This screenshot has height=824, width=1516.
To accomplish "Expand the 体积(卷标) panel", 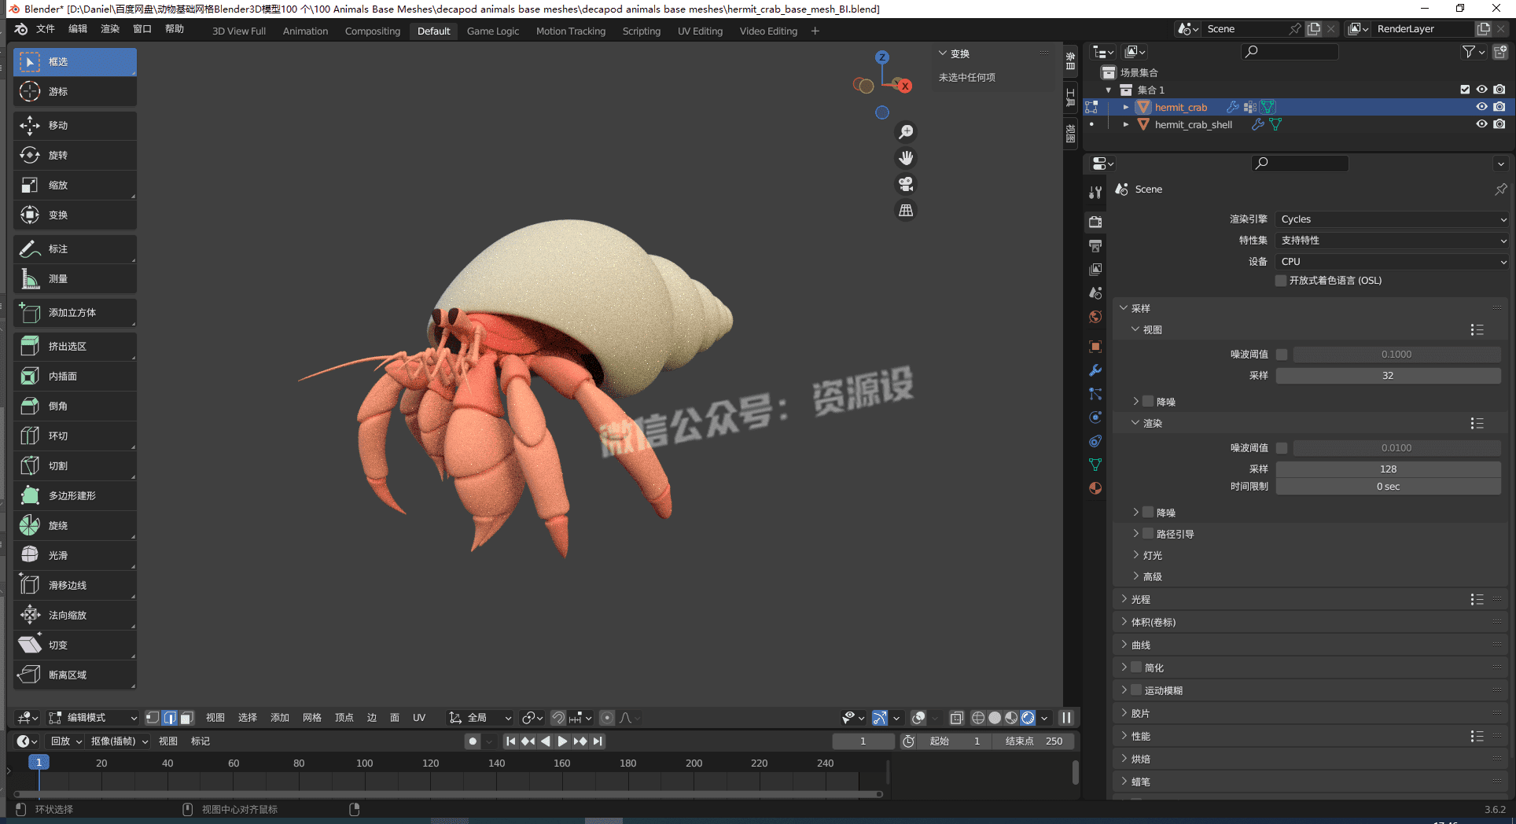I will [1153, 623].
